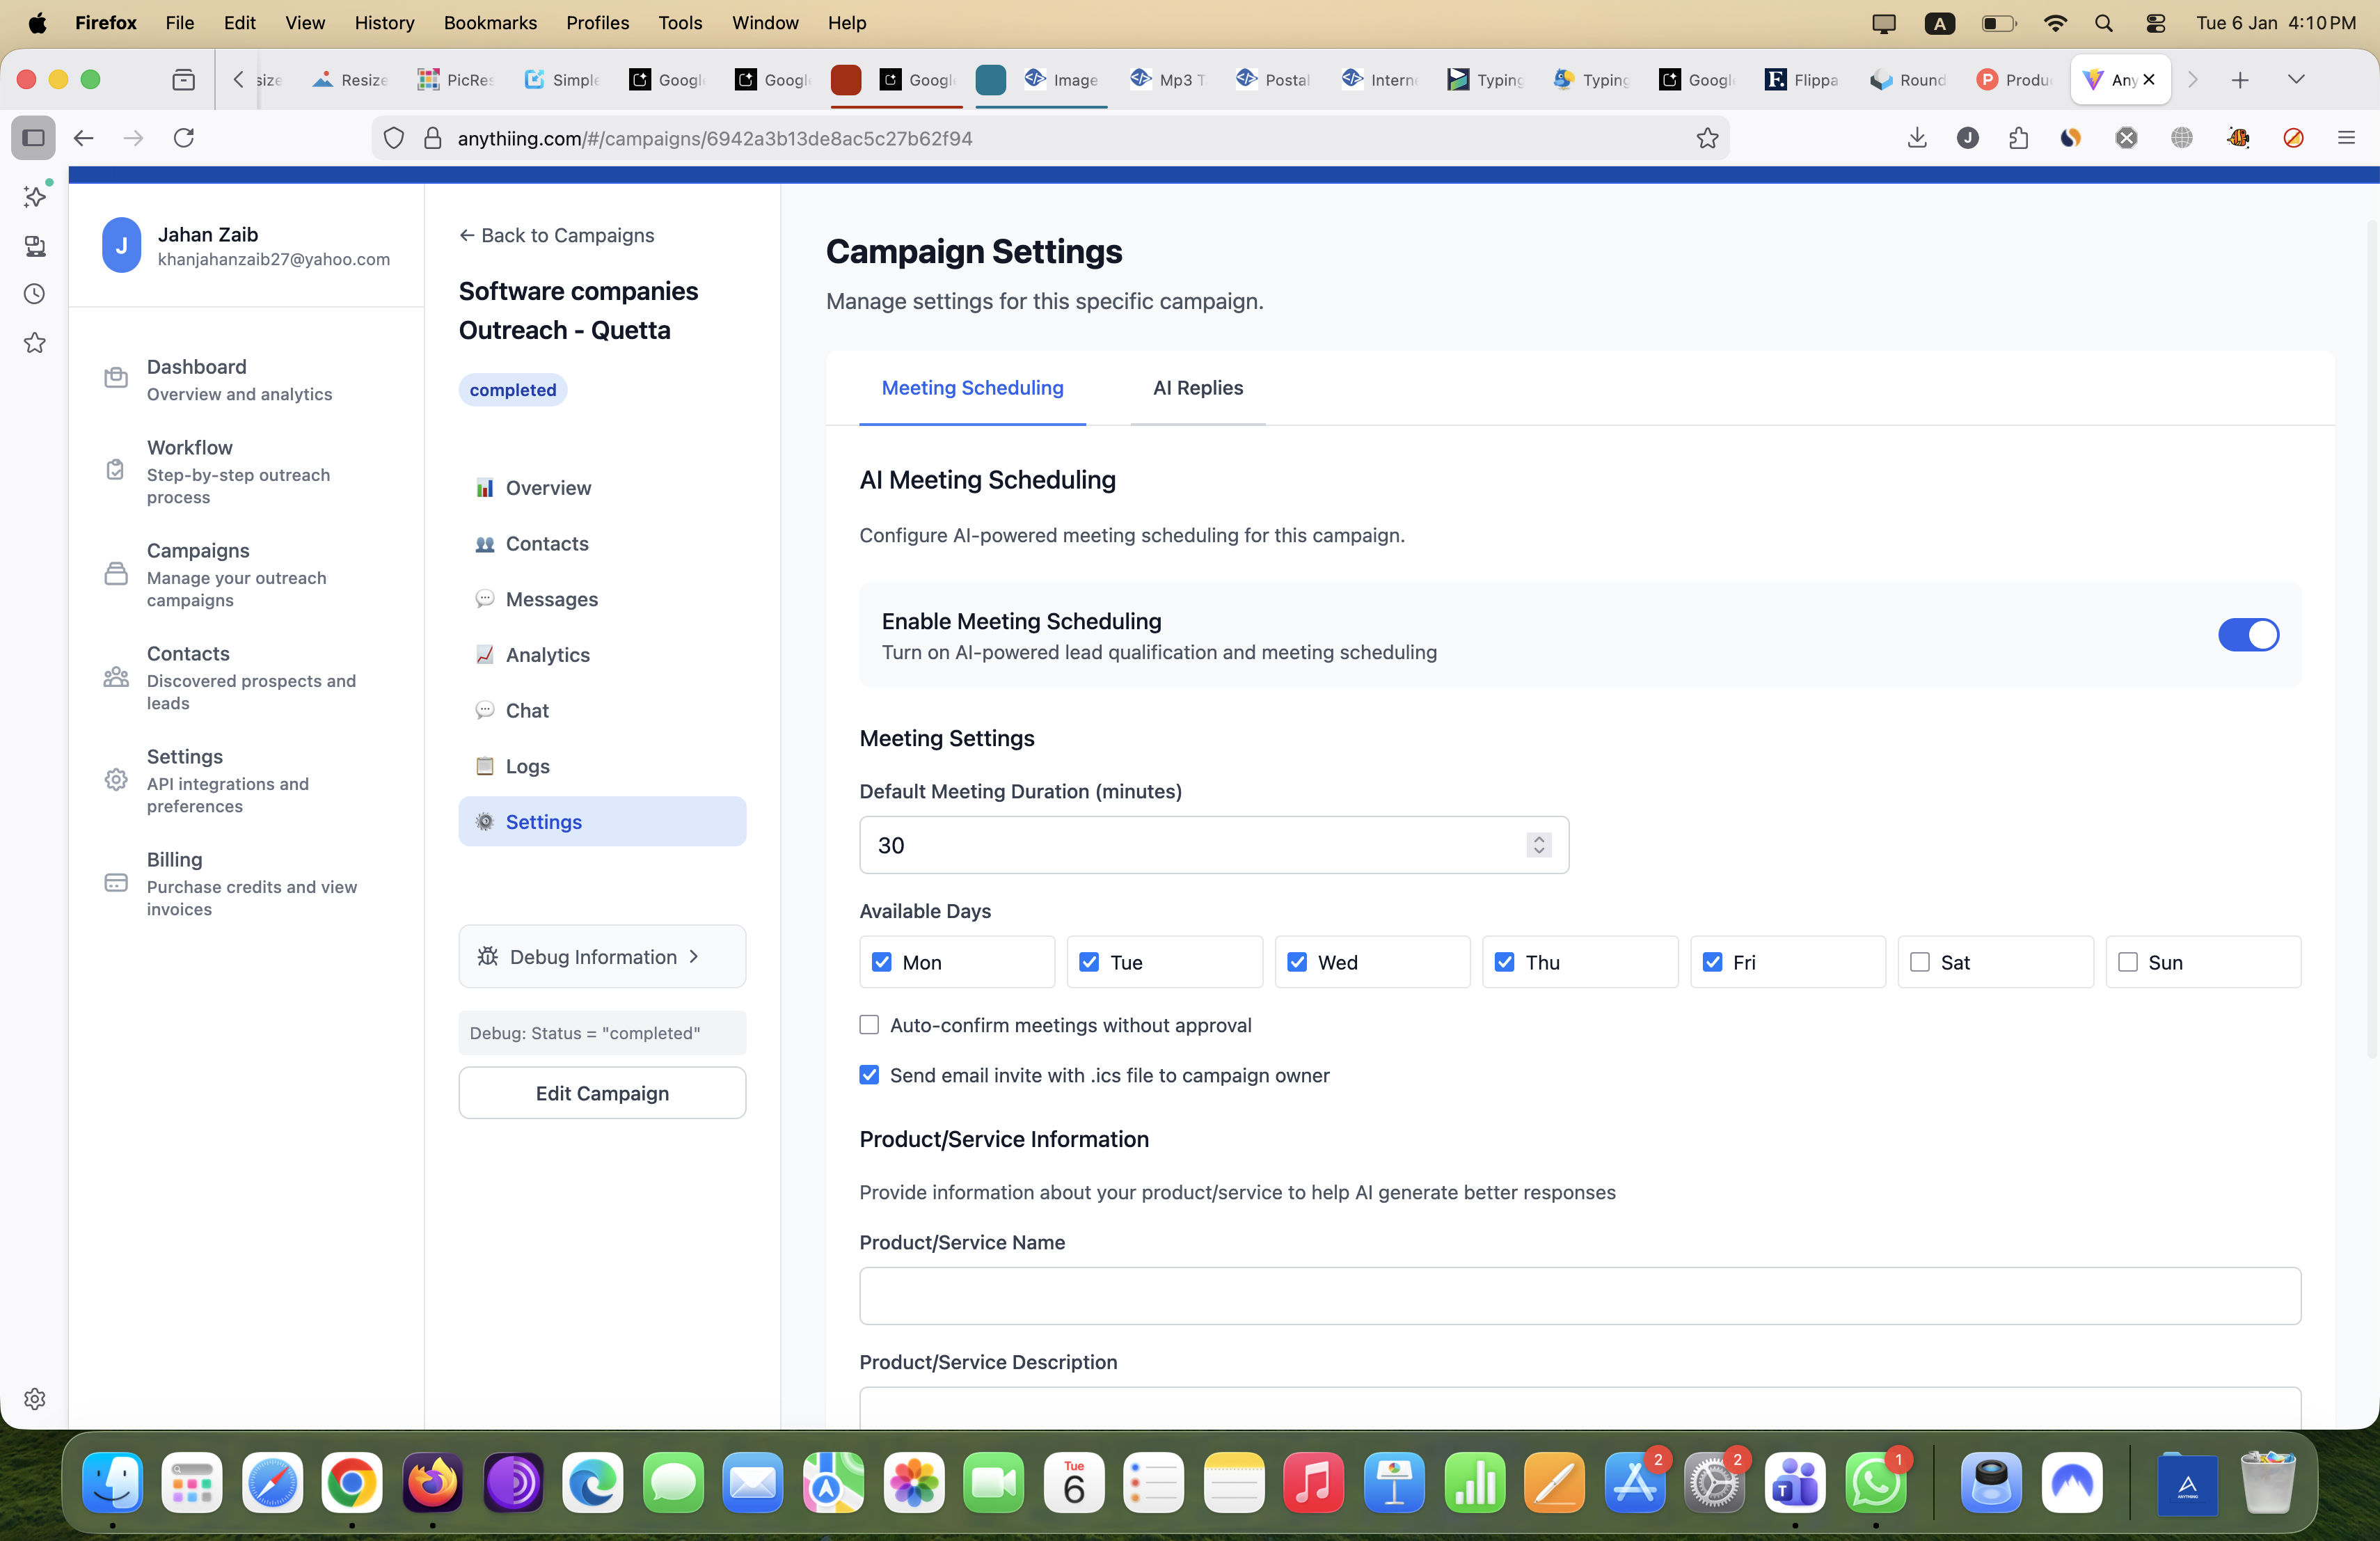Click the meeting duration stepper up arrow

pos(1538,838)
